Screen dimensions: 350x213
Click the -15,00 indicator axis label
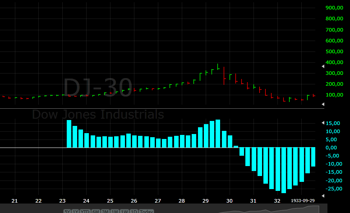coord(334,172)
